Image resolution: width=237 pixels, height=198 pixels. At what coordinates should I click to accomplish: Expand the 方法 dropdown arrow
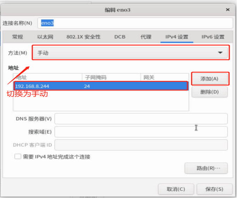pyautogui.click(x=220, y=53)
